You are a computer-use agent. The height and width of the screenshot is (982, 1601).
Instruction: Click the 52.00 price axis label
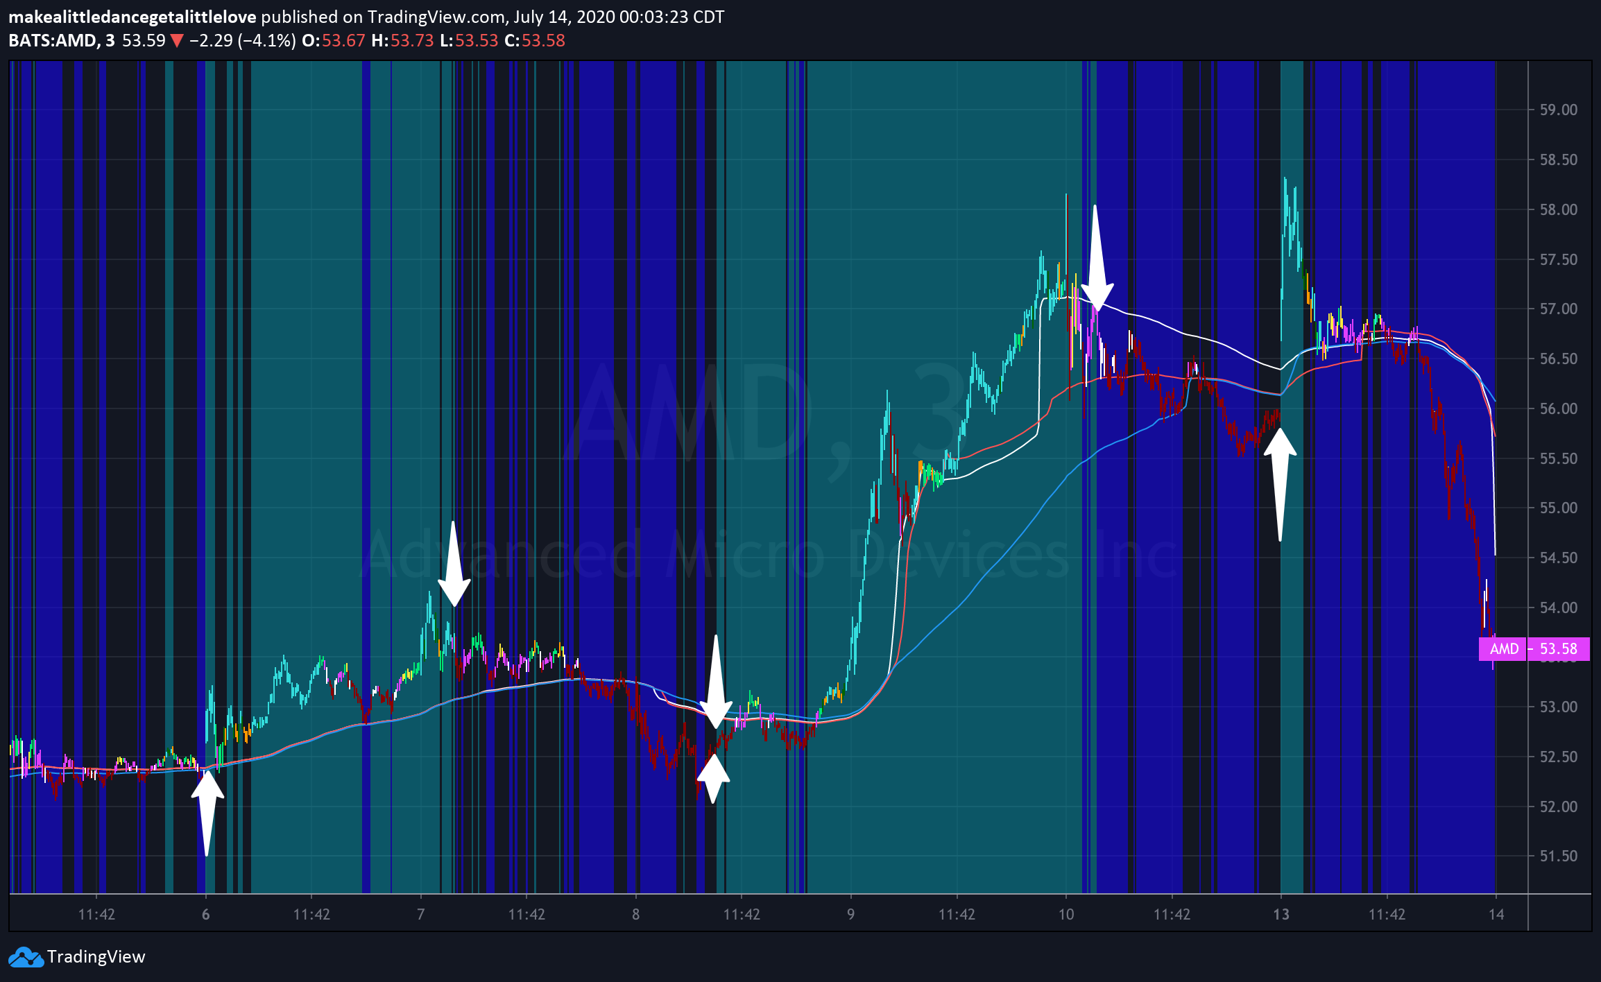(1559, 807)
